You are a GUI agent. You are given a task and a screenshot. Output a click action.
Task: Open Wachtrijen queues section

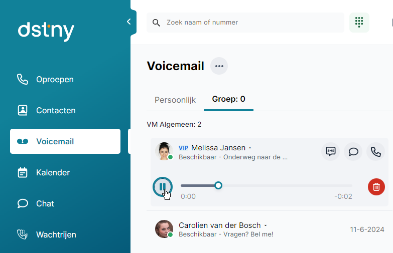point(56,234)
